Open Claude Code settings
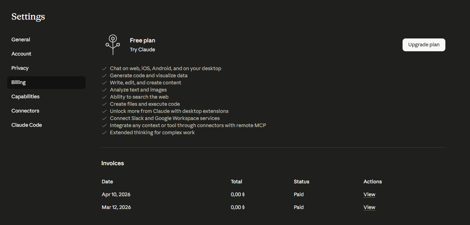This screenshot has width=470, height=225. point(27,125)
